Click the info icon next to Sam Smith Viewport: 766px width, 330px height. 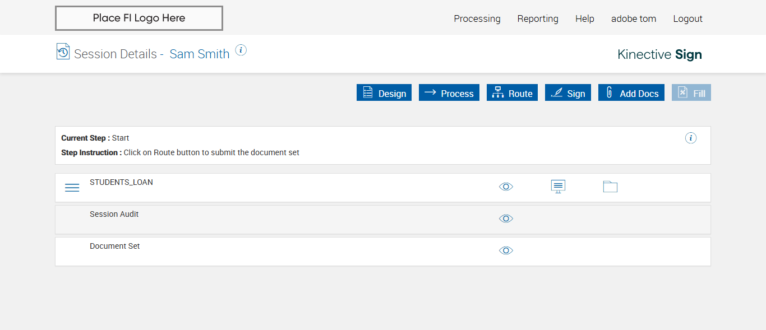tap(241, 50)
